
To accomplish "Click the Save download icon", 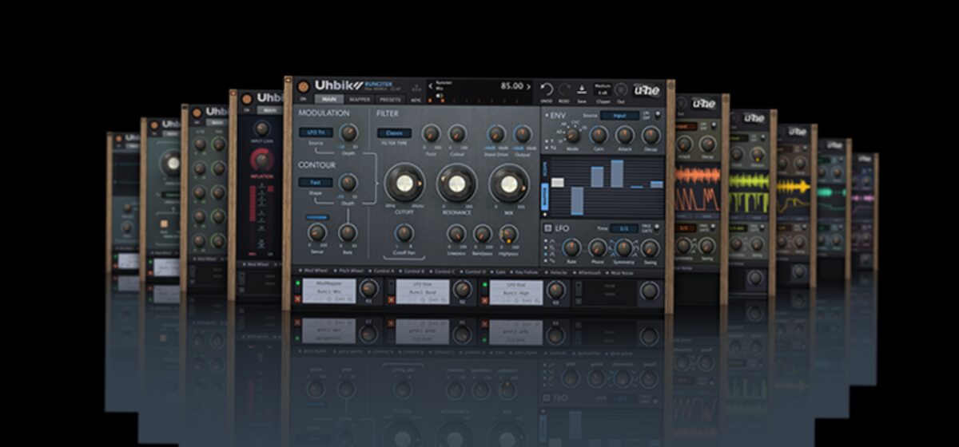I will 582,89.
